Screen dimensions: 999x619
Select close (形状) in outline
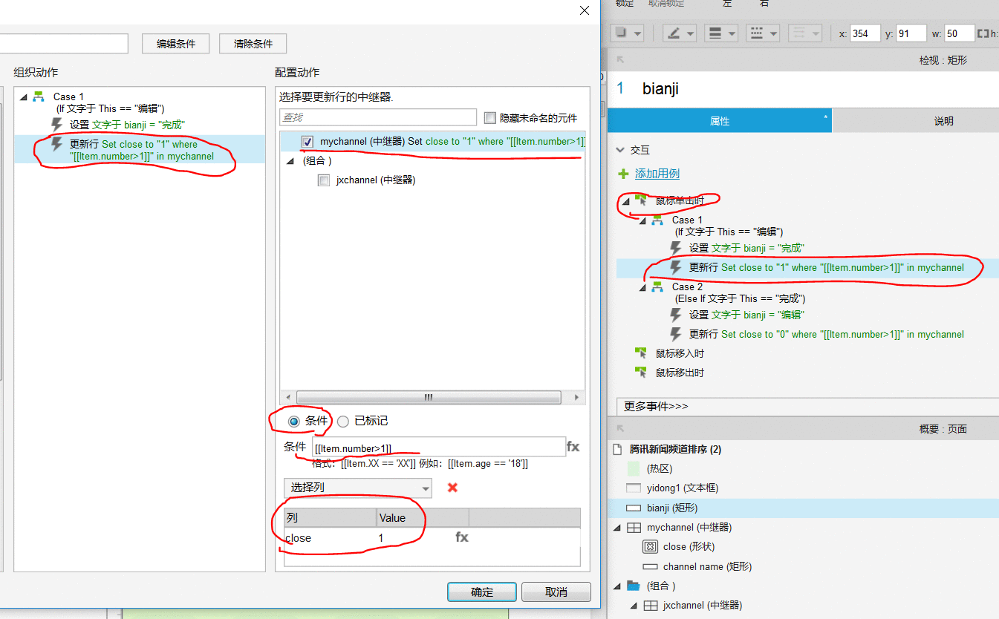coord(689,546)
